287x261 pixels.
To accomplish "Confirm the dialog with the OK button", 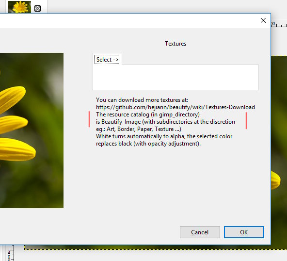I will point(244,232).
